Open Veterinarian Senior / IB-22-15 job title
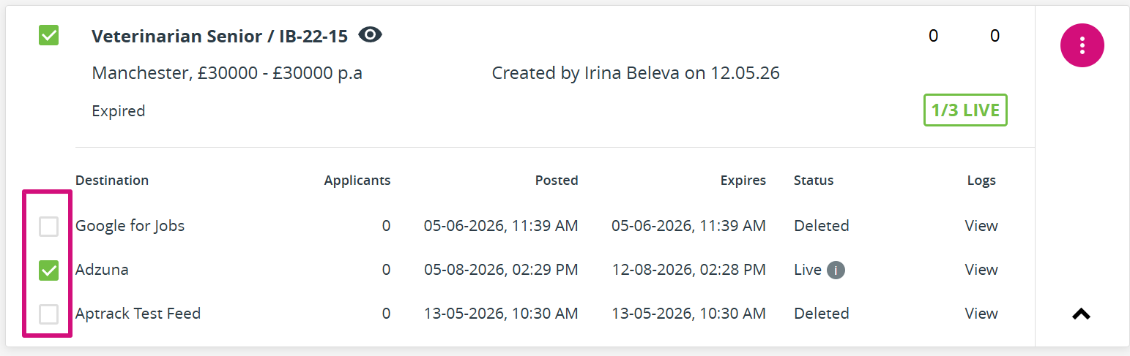Image resolution: width=1130 pixels, height=356 pixels. [220, 37]
